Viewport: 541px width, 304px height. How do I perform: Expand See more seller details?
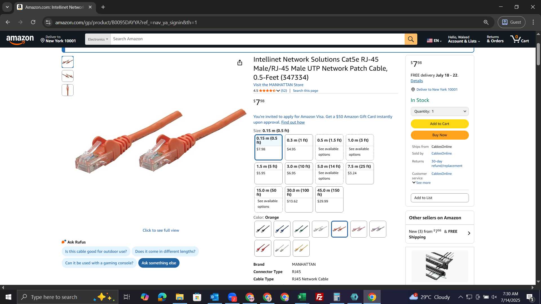click(421, 183)
